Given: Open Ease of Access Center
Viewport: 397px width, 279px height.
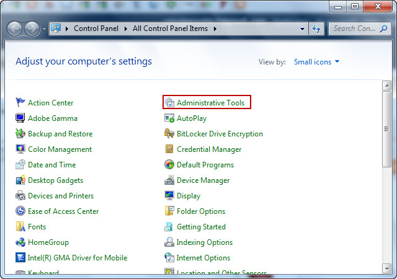Looking at the screenshot, I should pos(63,211).
